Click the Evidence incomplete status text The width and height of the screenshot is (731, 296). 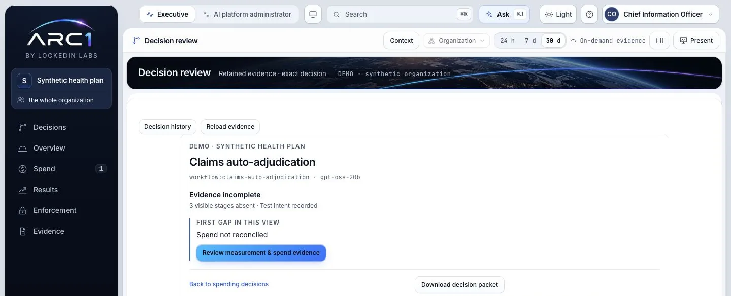point(225,195)
